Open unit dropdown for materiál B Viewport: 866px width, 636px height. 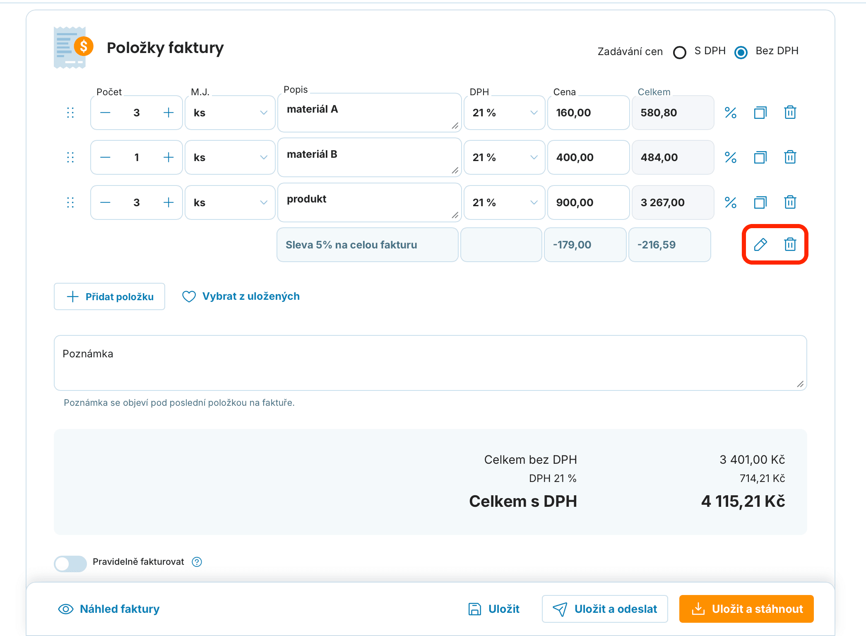(x=230, y=157)
